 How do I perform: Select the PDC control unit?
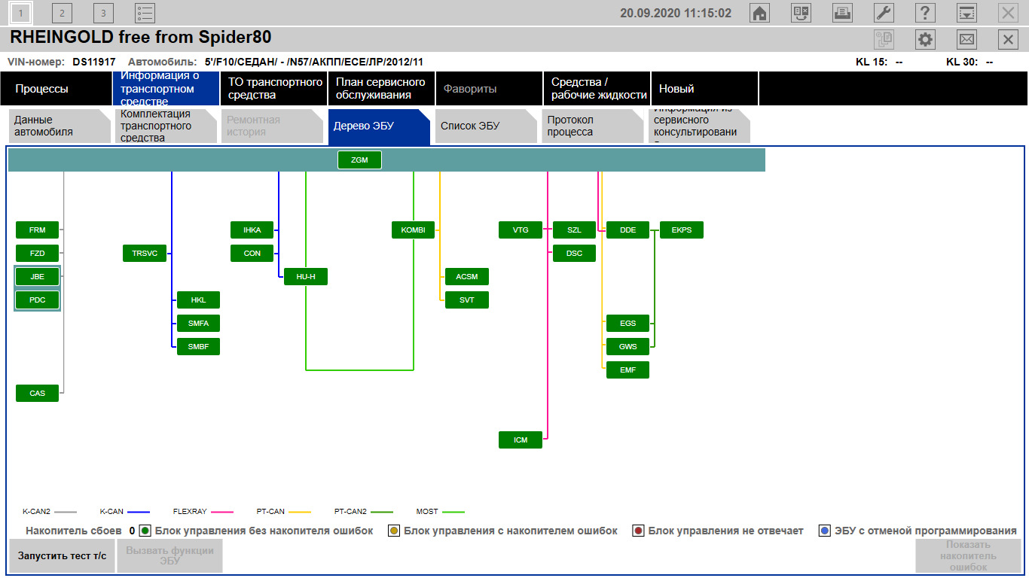pyautogui.click(x=37, y=300)
